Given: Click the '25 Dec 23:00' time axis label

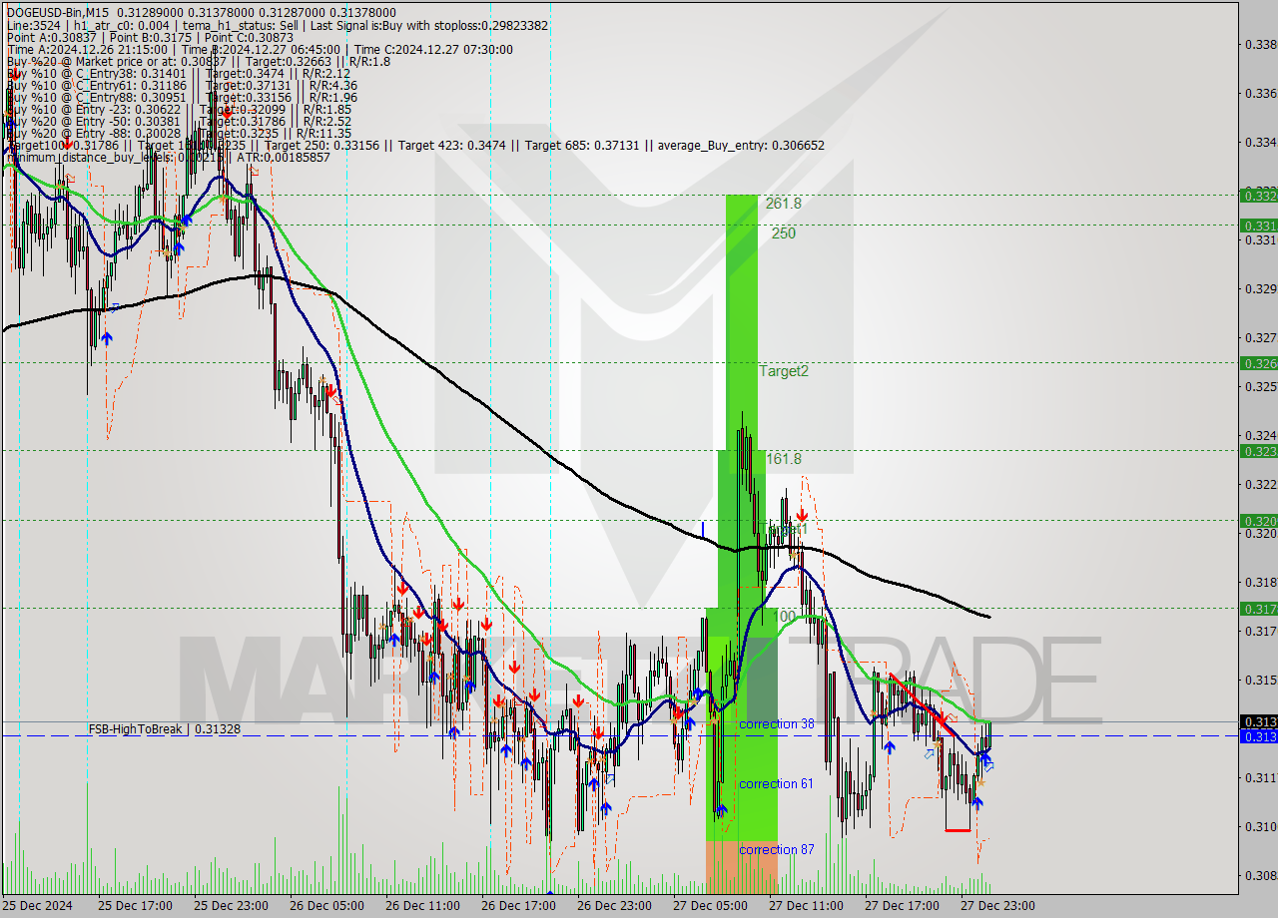Looking at the screenshot, I should click(x=231, y=906).
